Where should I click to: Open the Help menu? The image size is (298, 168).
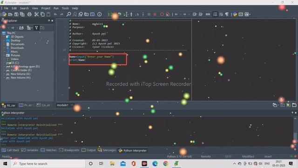75,8
